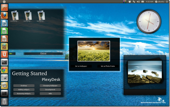Open the network connections indicator
Image resolution: width=170 pixels, height=107 pixels.
[x=134, y=2]
